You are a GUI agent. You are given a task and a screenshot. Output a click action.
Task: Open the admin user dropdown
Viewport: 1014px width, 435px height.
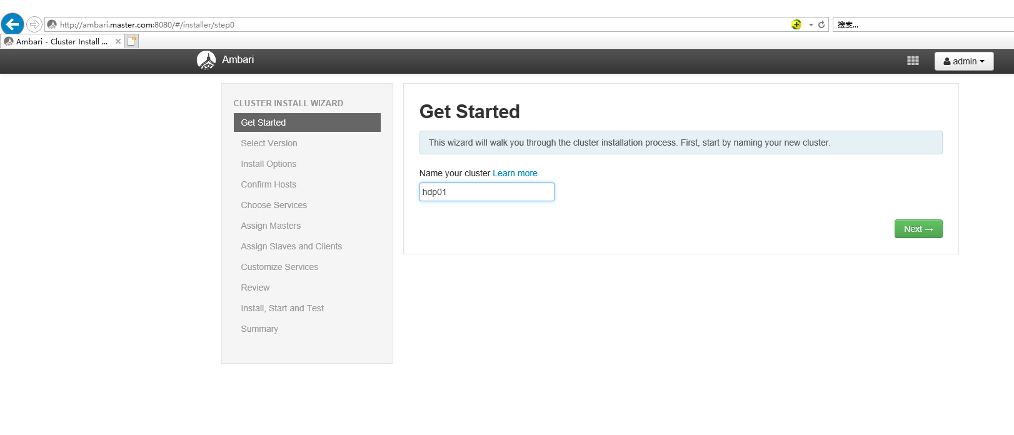[x=964, y=61]
